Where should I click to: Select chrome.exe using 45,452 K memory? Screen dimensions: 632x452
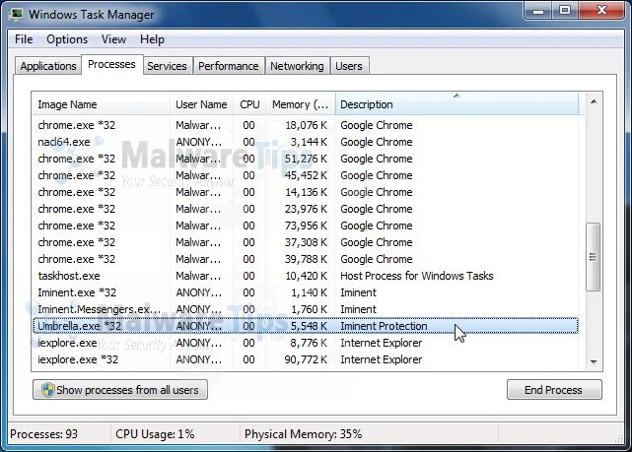[x=306, y=175]
